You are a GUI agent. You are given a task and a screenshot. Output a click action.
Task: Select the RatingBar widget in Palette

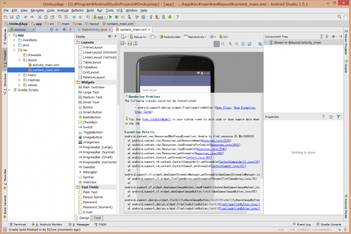click(x=90, y=172)
